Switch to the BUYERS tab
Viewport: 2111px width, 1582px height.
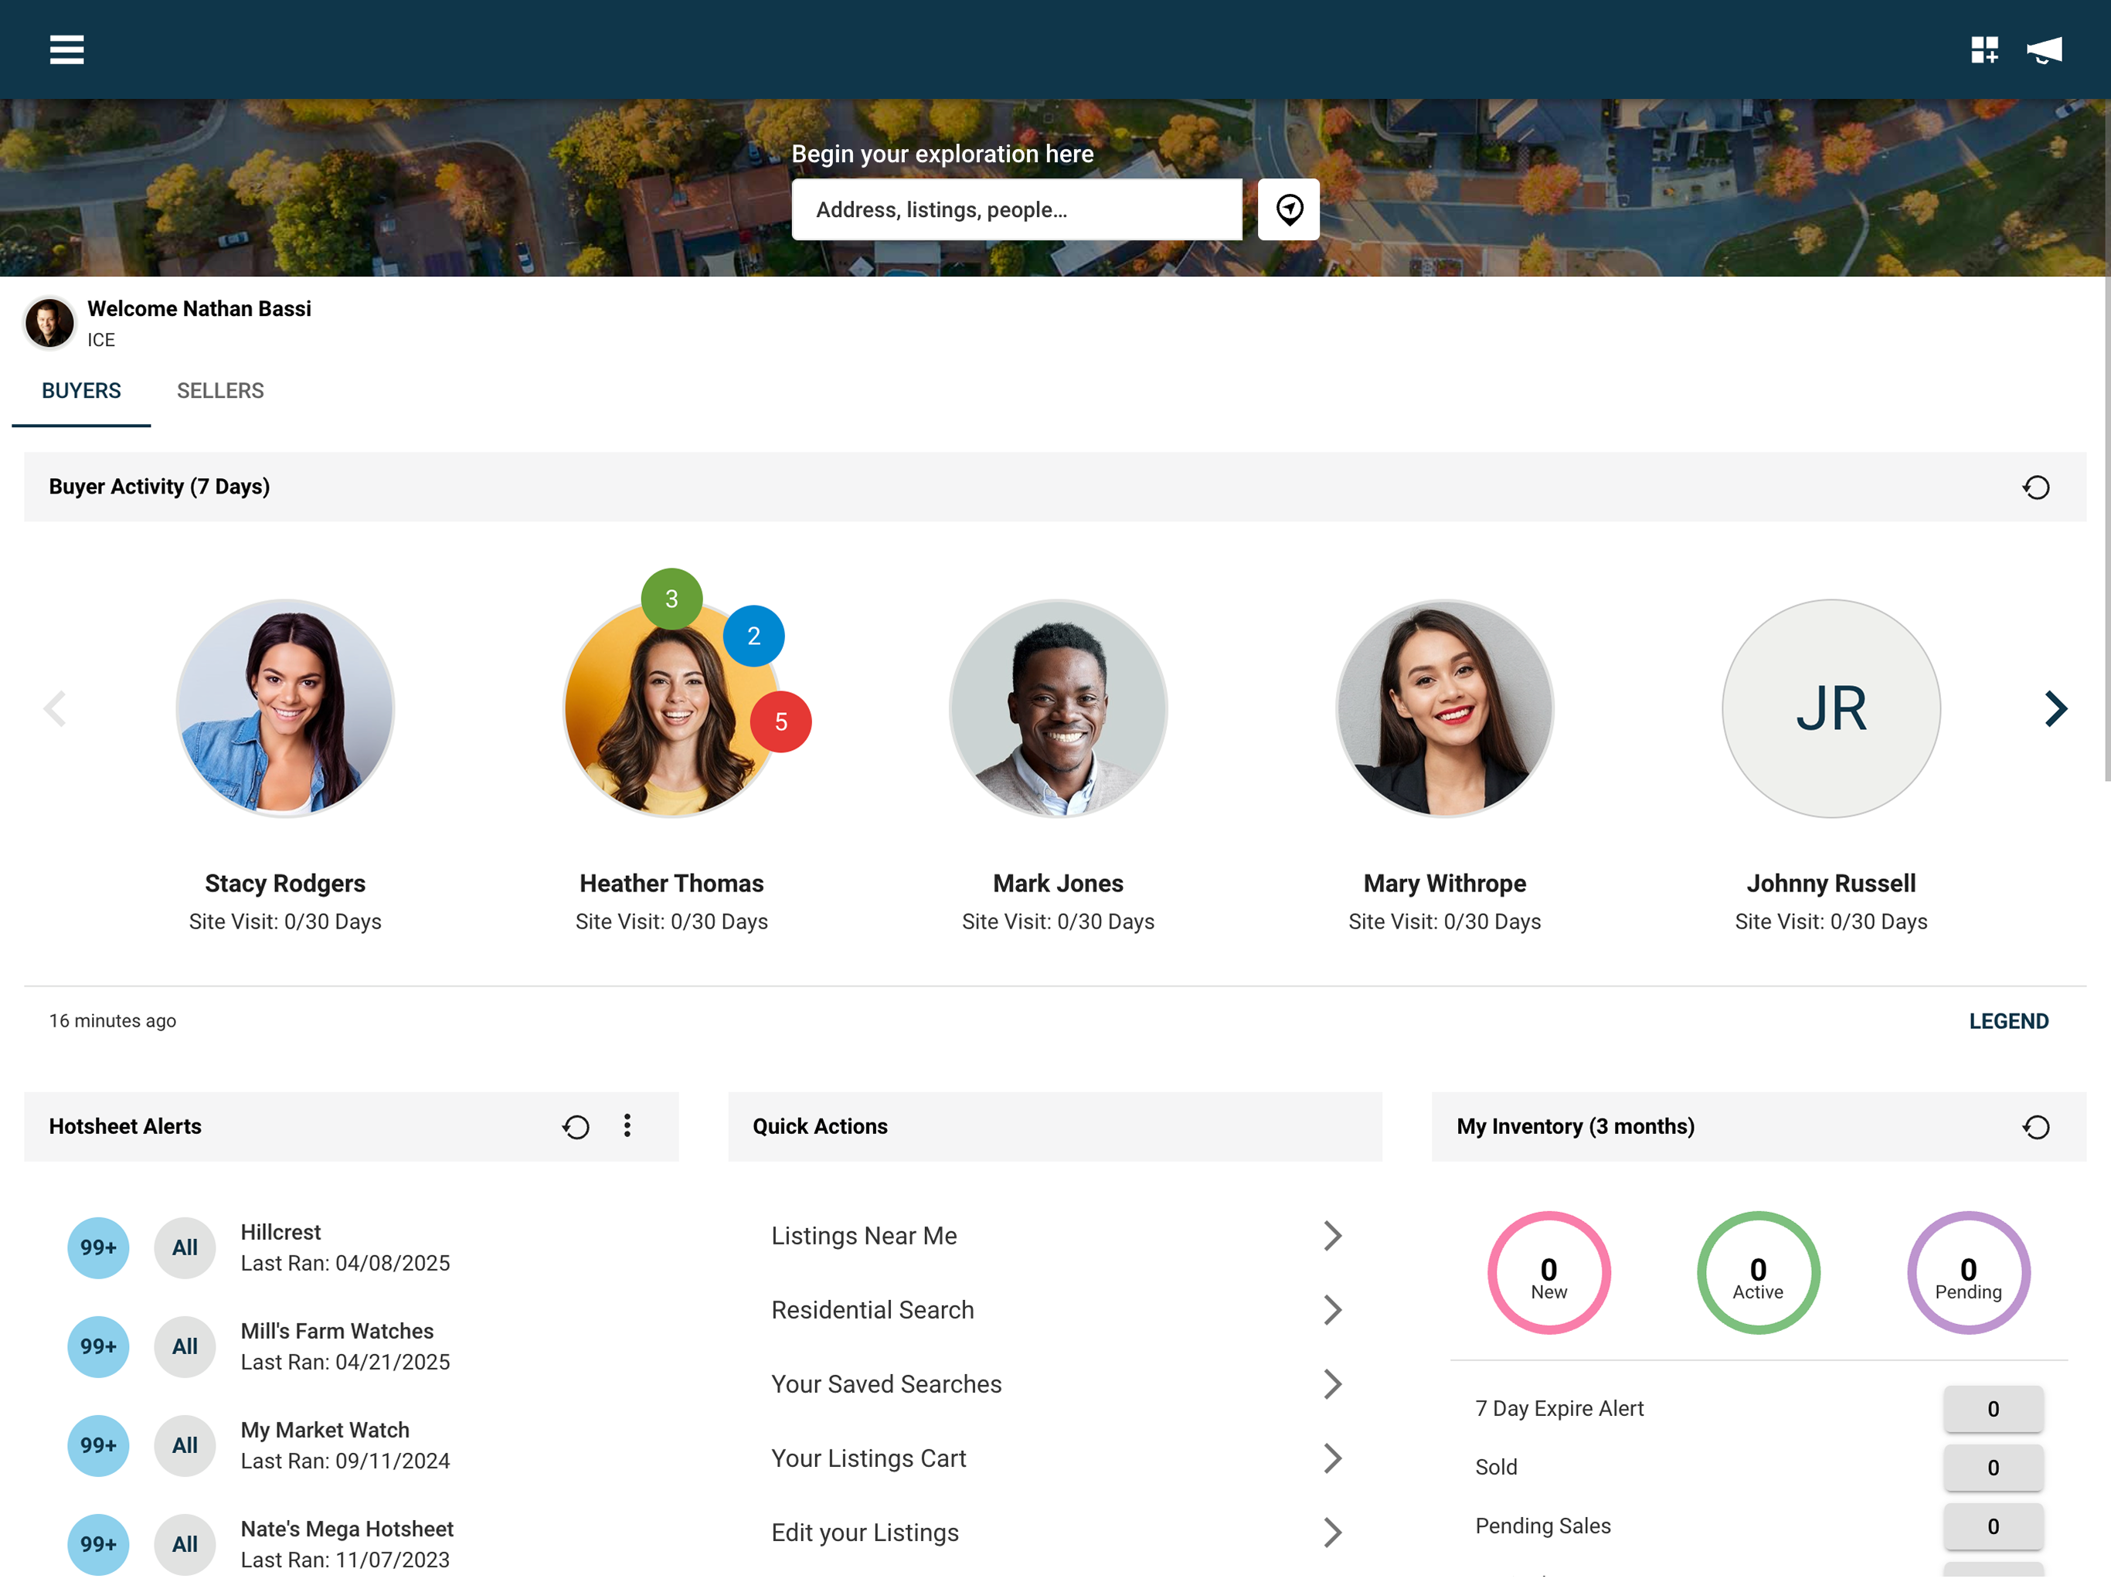pyautogui.click(x=81, y=391)
